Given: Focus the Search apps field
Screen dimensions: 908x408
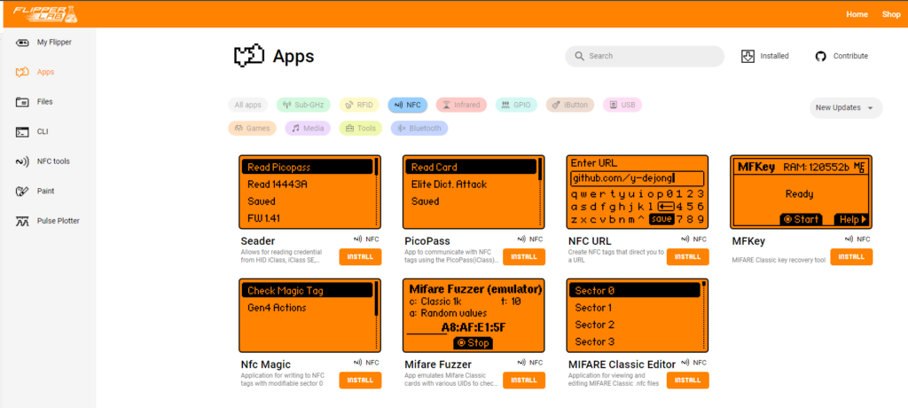Looking at the screenshot, I should [x=645, y=56].
